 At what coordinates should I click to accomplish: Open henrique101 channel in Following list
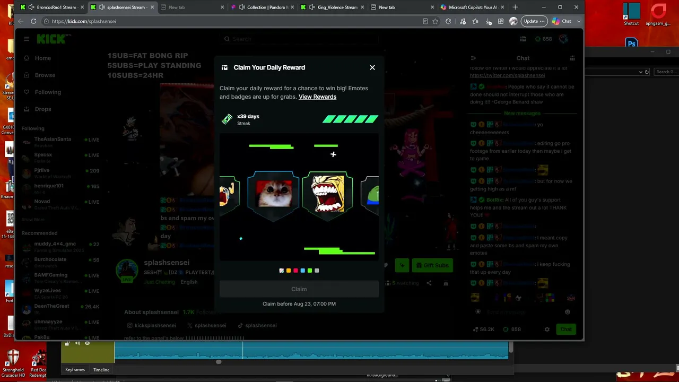(61, 188)
